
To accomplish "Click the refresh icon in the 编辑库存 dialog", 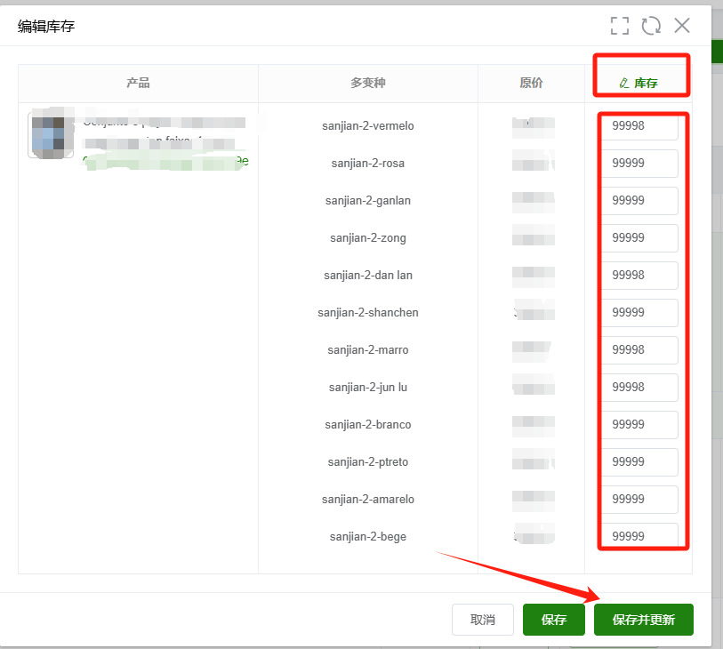I will [x=651, y=26].
